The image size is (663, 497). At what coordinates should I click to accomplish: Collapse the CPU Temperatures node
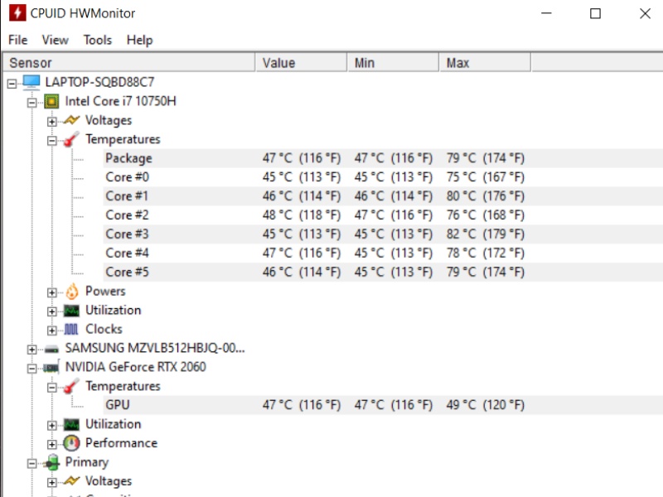(x=51, y=141)
